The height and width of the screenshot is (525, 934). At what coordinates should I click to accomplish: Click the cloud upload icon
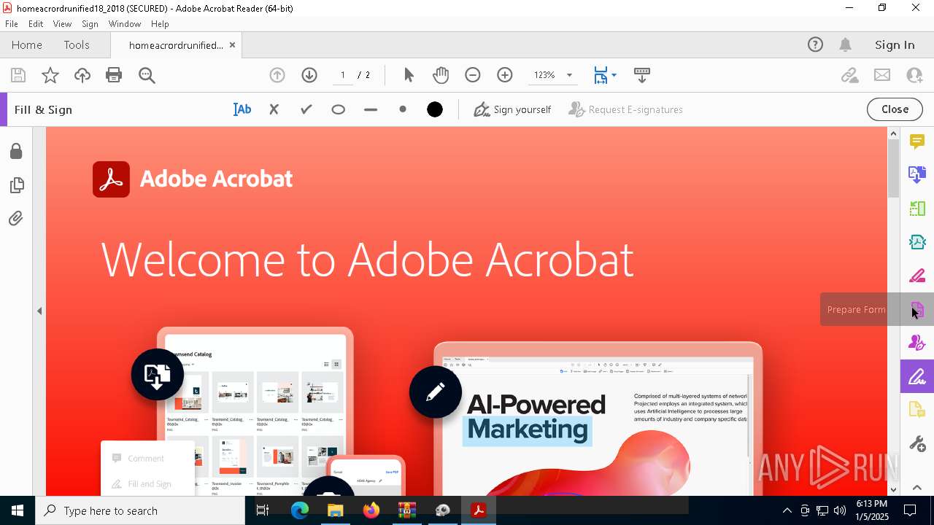[82, 75]
